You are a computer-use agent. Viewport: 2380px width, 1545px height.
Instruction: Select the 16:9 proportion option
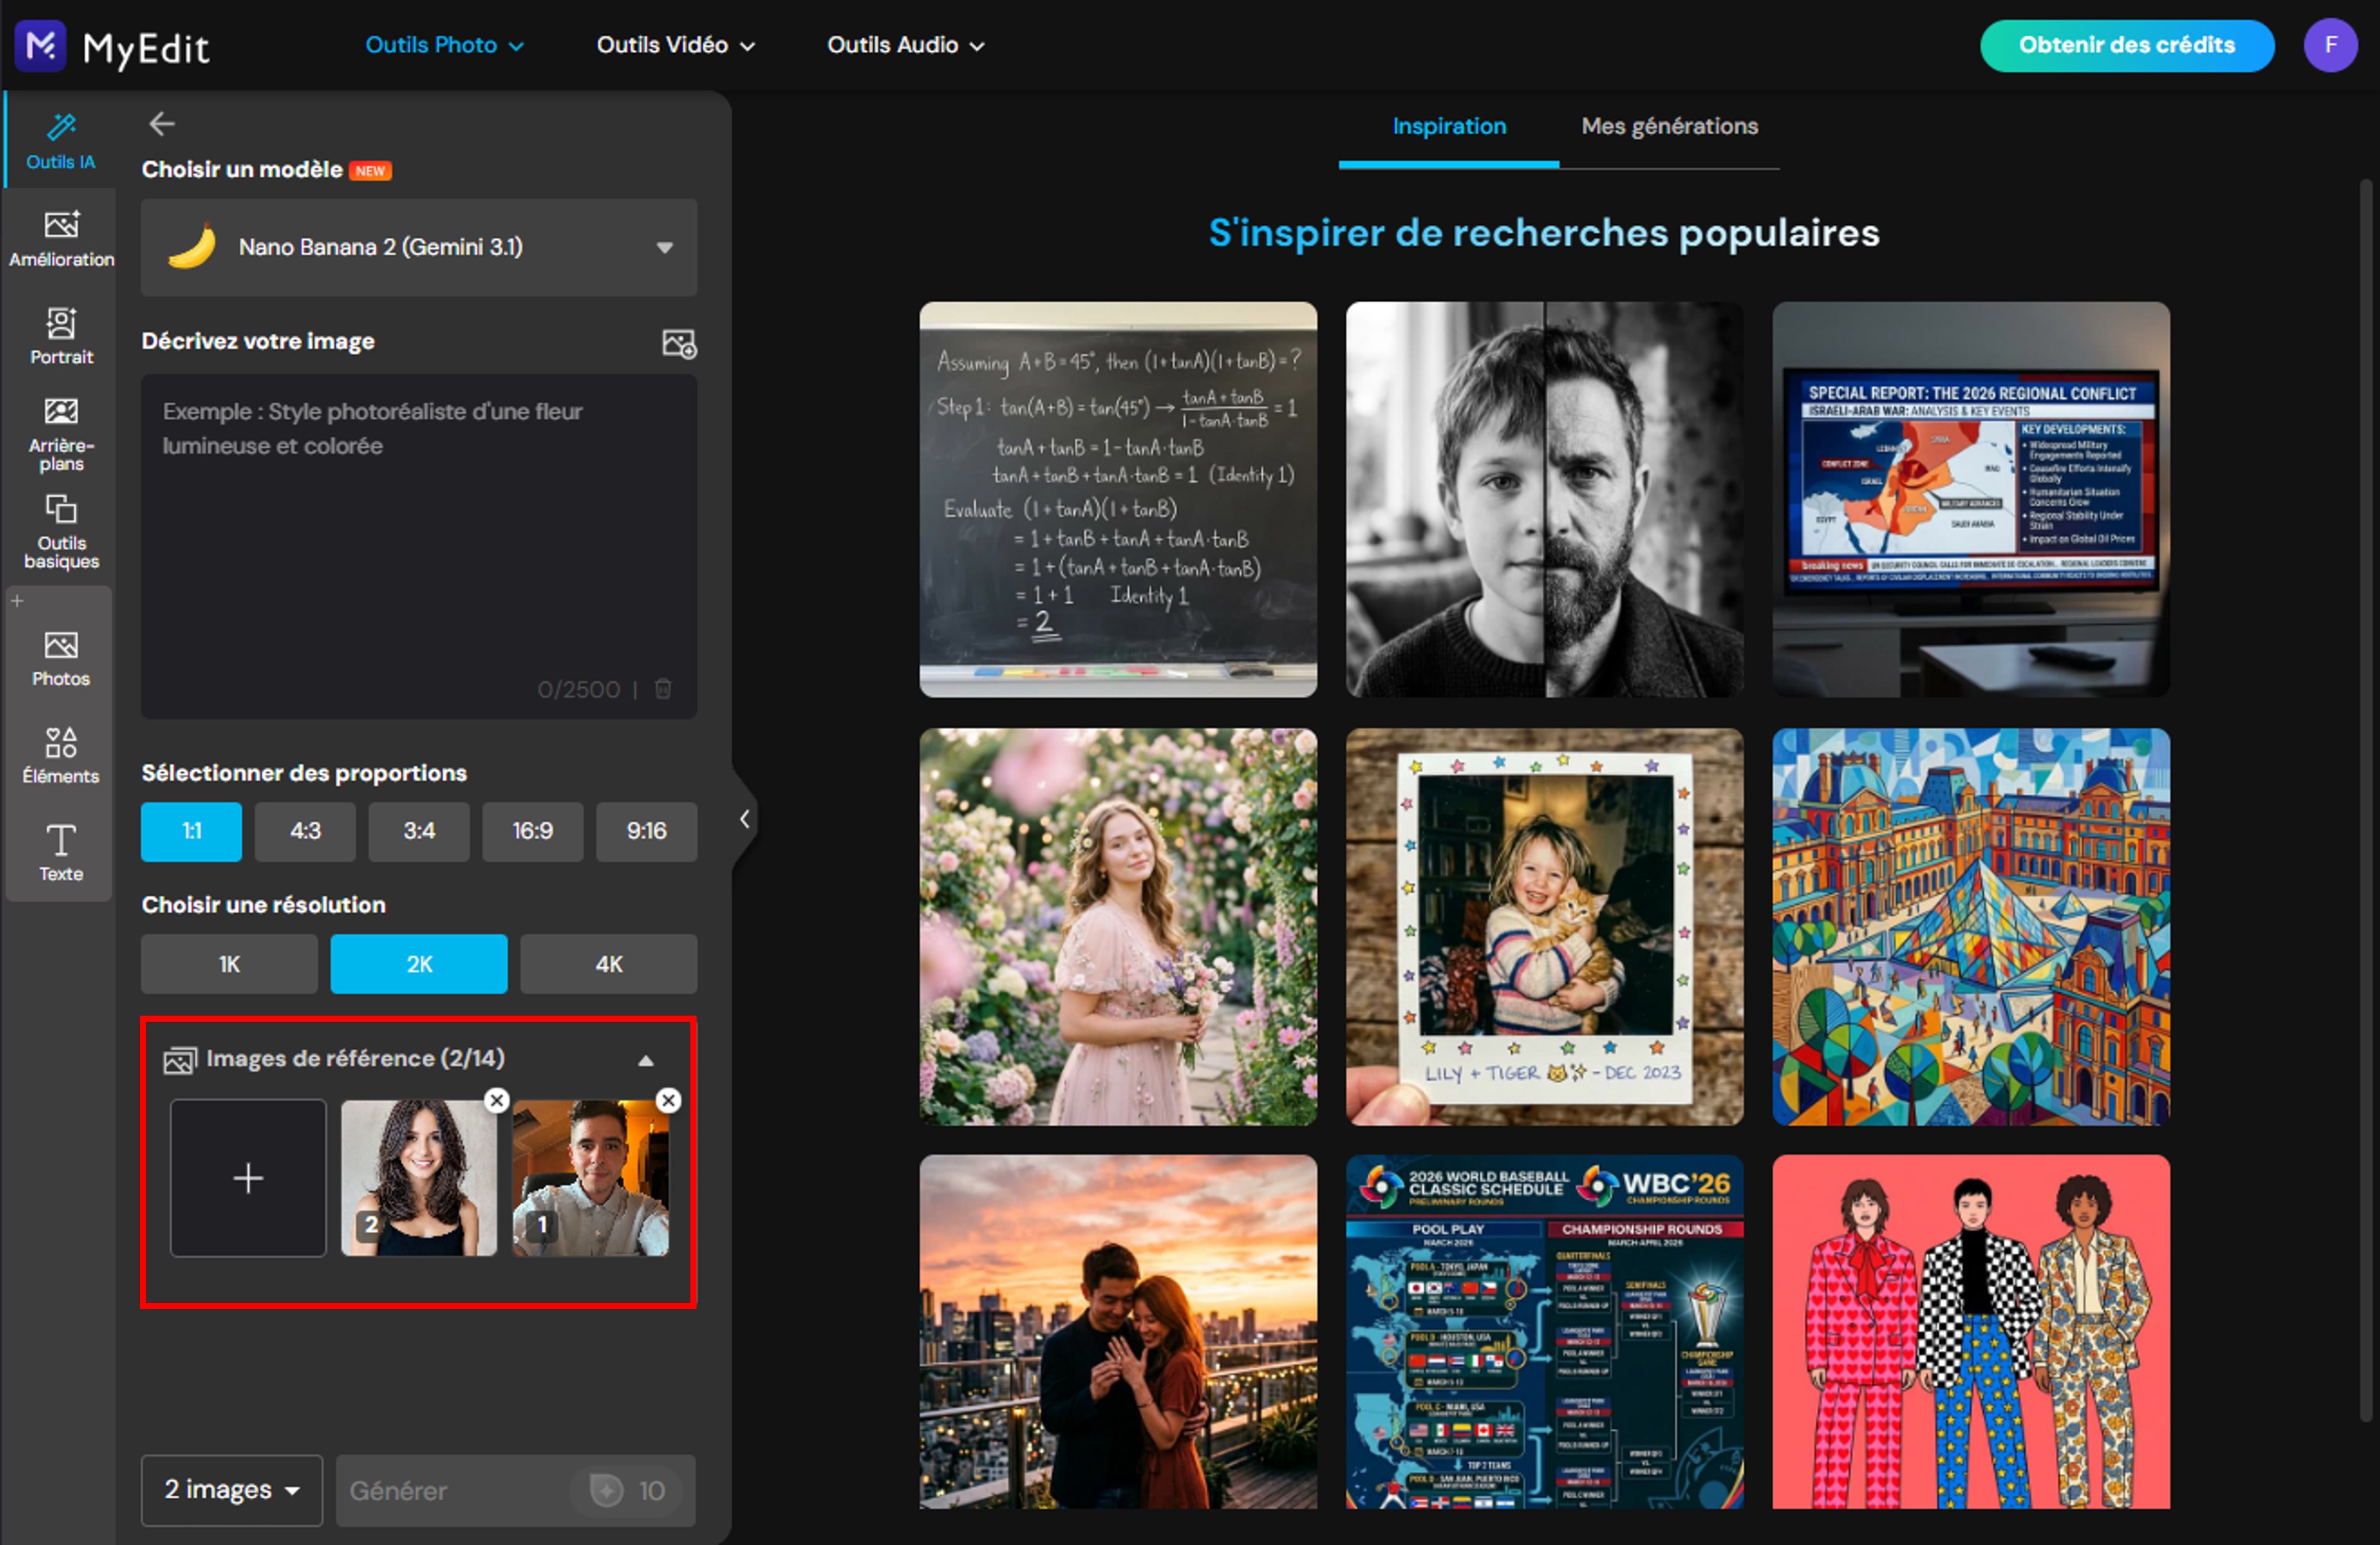[532, 831]
